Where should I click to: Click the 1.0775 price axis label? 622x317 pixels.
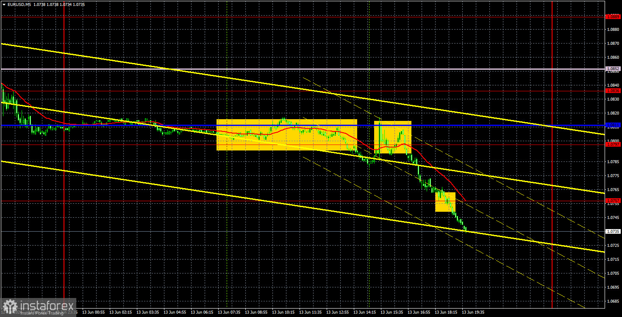pyautogui.click(x=613, y=176)
